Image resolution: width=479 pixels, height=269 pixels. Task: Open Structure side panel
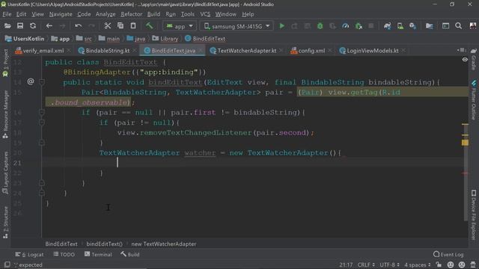point(5,223)
